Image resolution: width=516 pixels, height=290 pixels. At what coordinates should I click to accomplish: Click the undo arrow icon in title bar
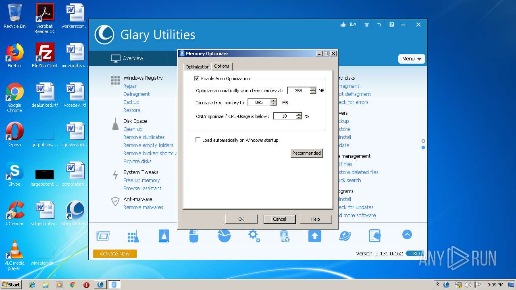click(379, 25)
